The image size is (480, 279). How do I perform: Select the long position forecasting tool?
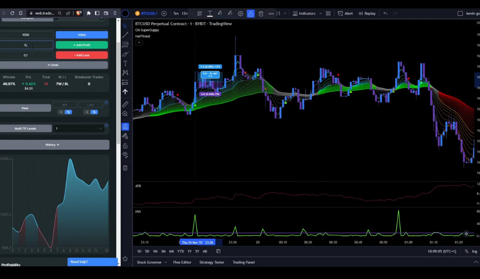pyautogui.click(x=125, y=82)
